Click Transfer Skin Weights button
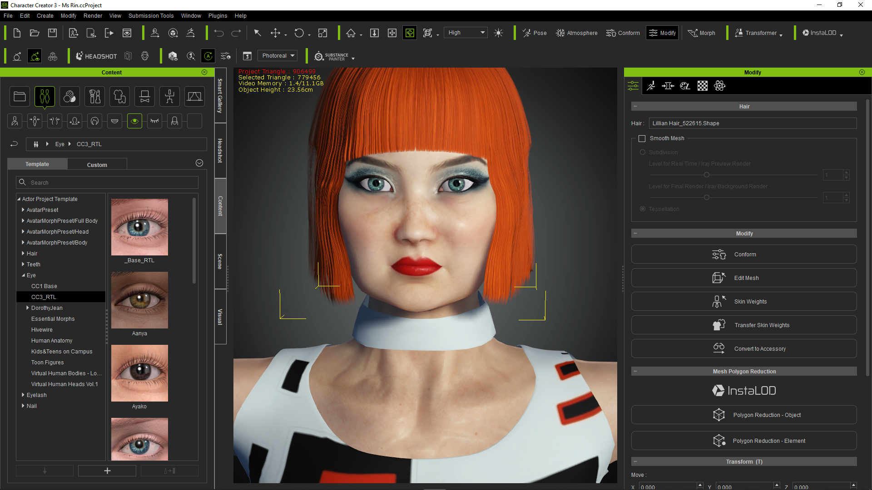The image size is (872, 490). [744, 325]
